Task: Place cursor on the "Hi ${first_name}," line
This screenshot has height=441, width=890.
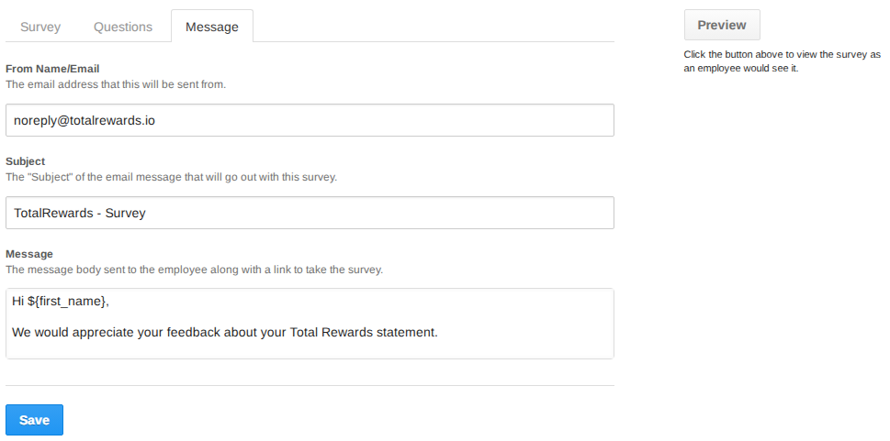Action: (x=61, y=301)
